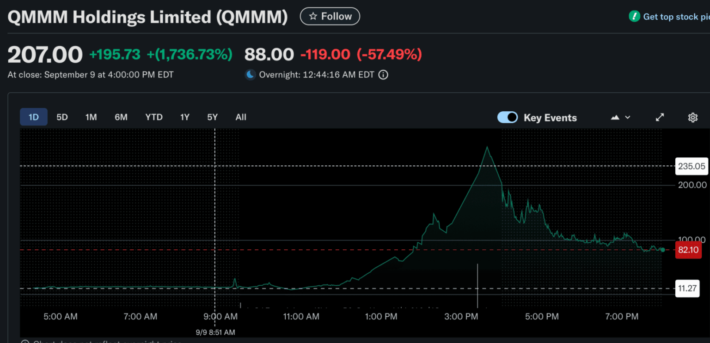Screen dimensions: 710x343
Task: Activate the 5Y range toggle
Action: point(212,117)
